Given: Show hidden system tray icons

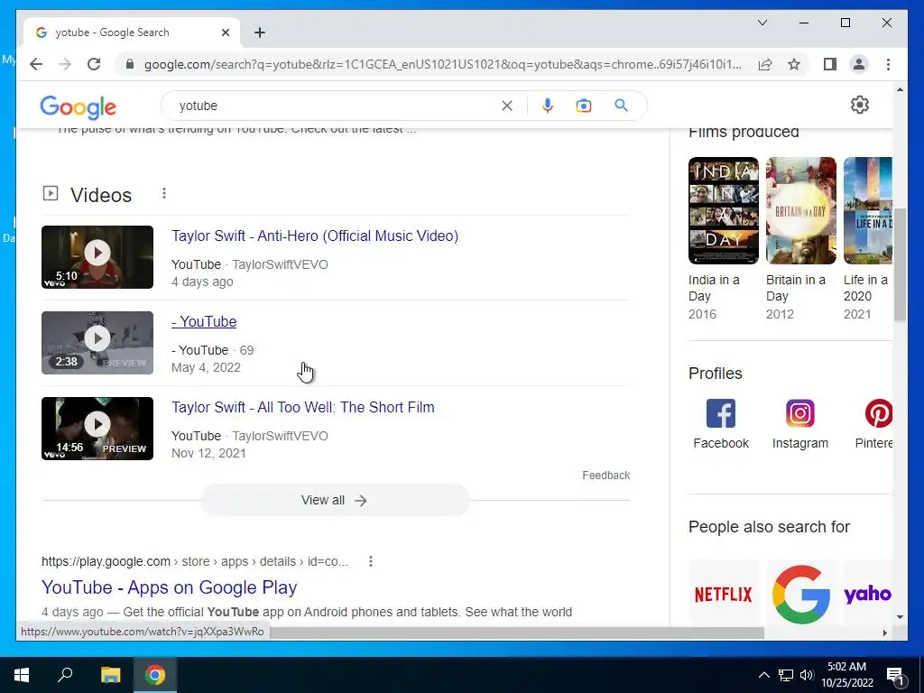Looking at the screenshot, I should (x=763, y=675).
